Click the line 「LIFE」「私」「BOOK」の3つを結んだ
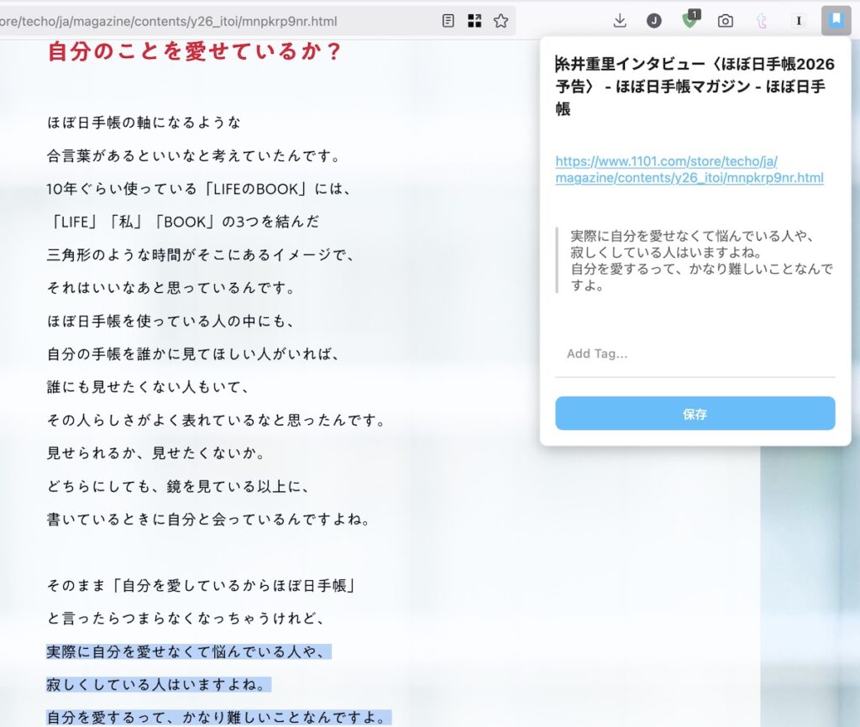Image resolution: width=860 pixels, height=727 pixels. 183,222
